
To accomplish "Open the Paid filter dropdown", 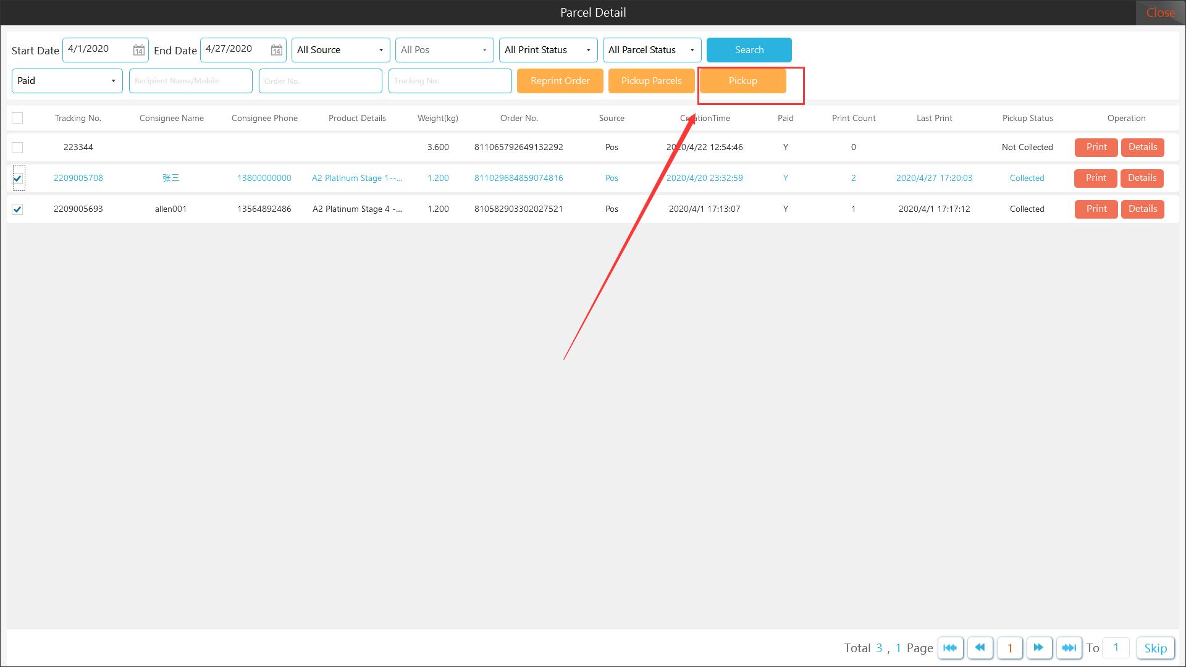I will coord(67,81).
